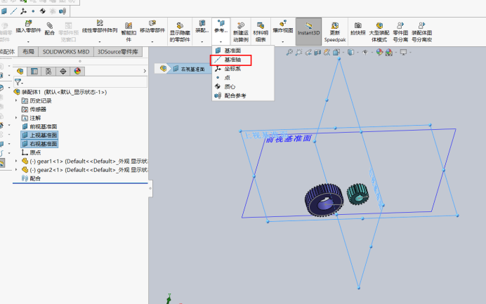Click Zoom to Area magnifier icon
The image size is (486, 304).
tap(298, 53)
